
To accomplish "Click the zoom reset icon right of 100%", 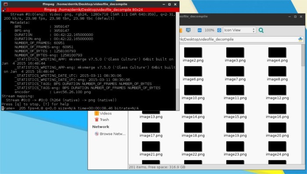I will tap(219, 30).
